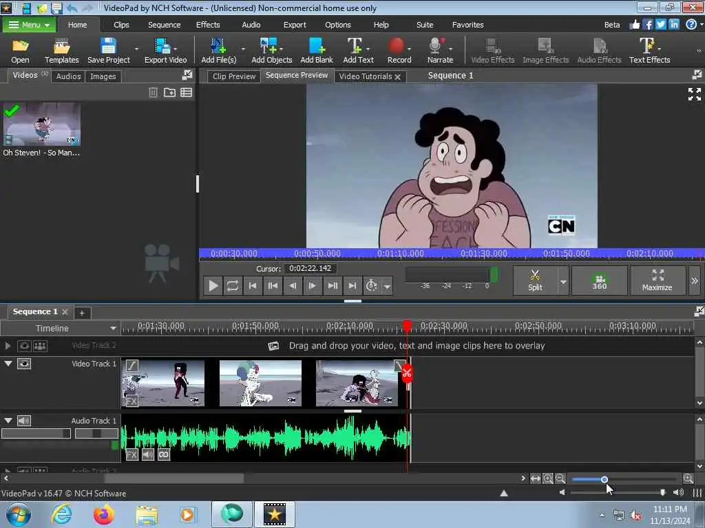The image size is (705, 528).
Task: Switch to the Audios media tab
Action: [68, 76]
